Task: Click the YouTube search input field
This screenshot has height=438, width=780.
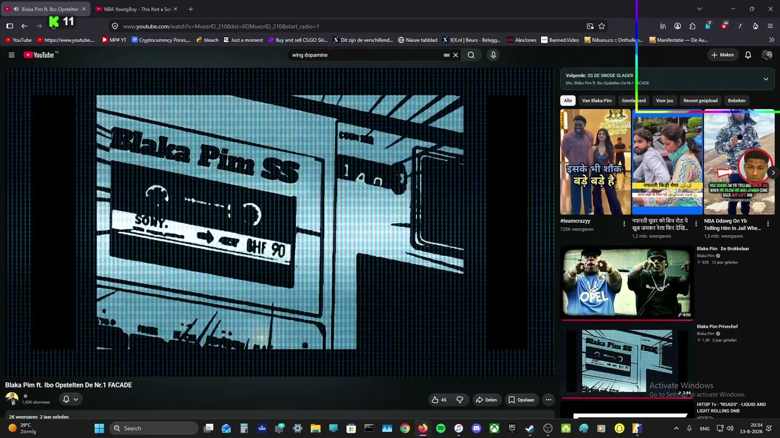Action: pos(366,55)
